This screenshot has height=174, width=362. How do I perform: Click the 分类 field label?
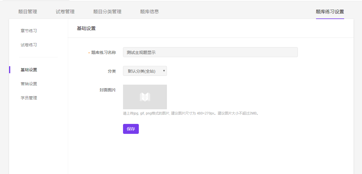pos(112,71)
